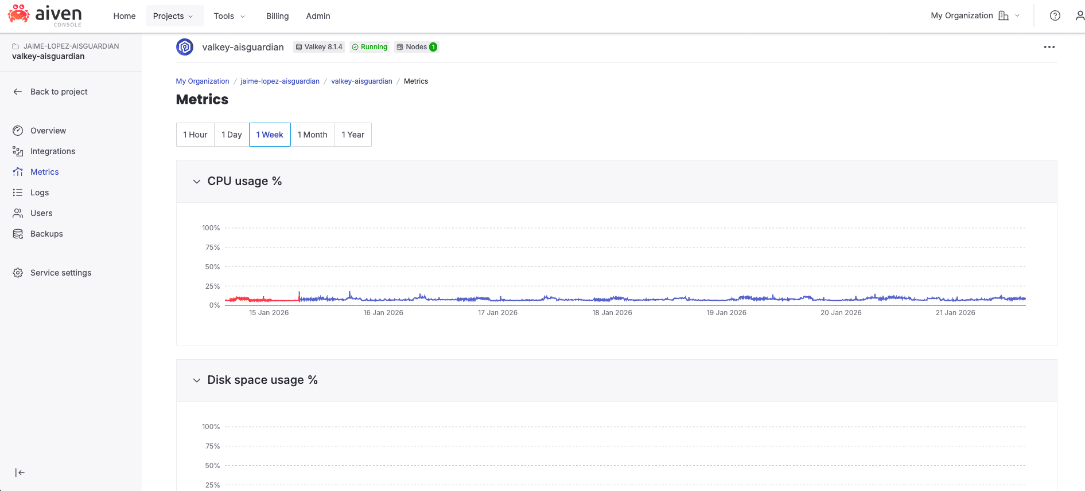Open Users page in sidebar
The width and height of the screenshot is (1085, 491).
pos(41,213)
